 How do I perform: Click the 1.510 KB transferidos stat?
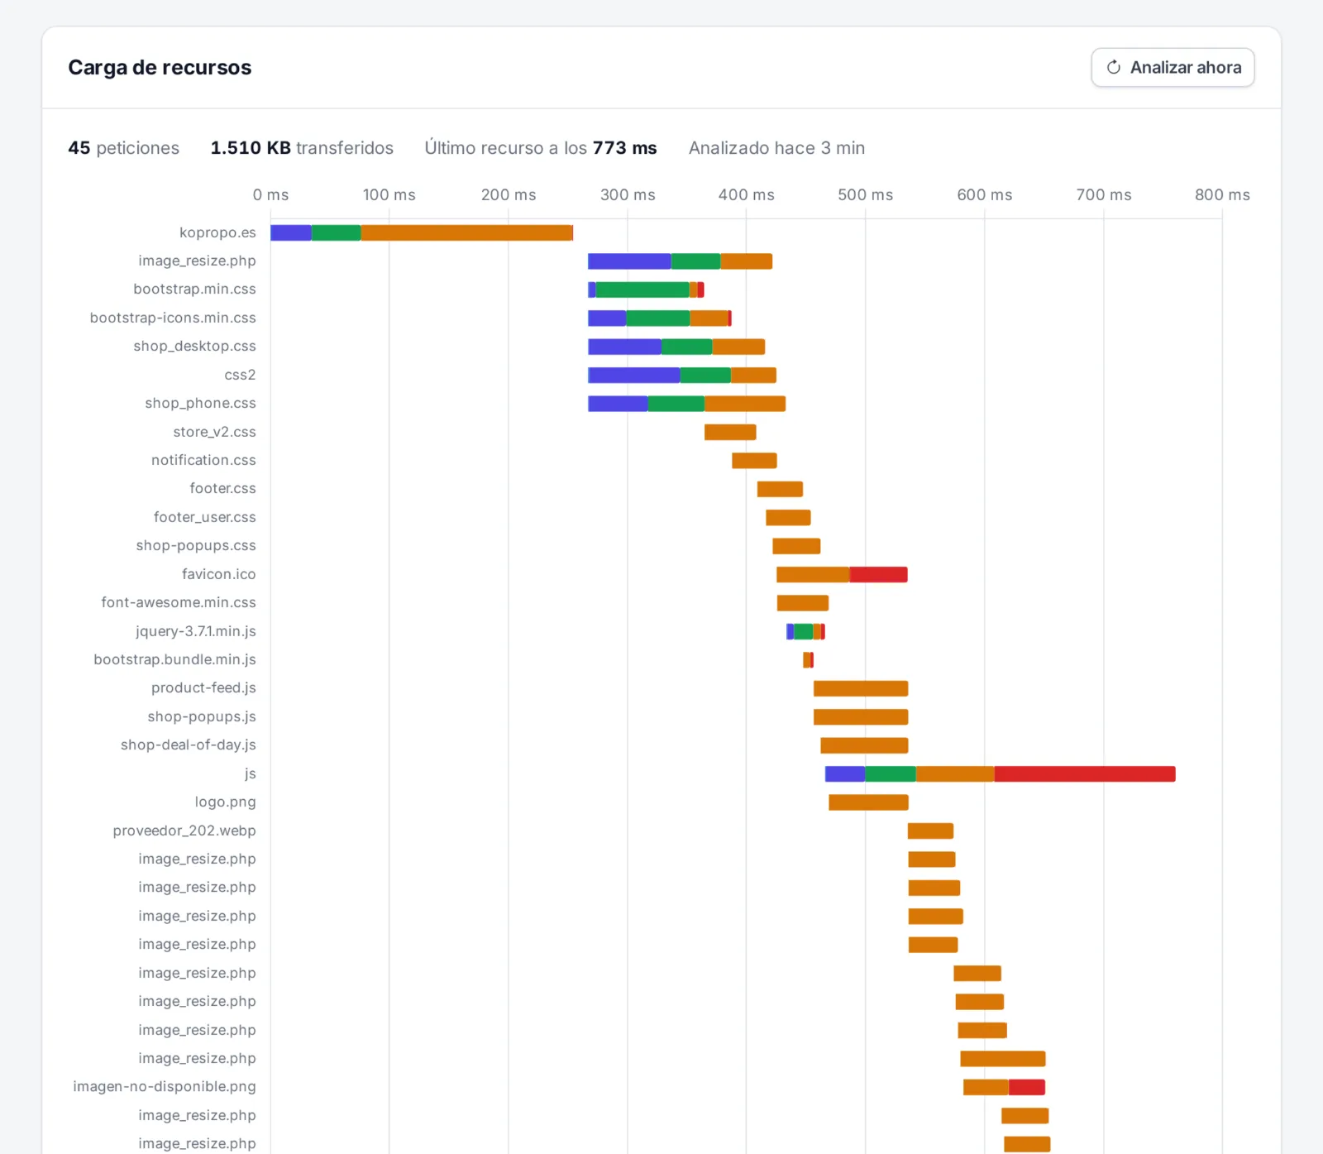click(302, 148)
